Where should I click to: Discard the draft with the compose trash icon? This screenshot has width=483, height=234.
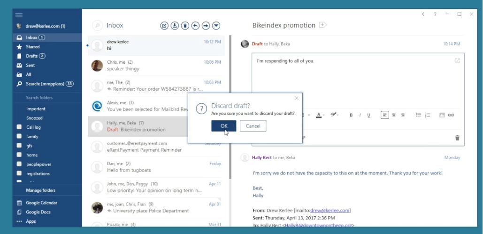(x=457, y=138)
